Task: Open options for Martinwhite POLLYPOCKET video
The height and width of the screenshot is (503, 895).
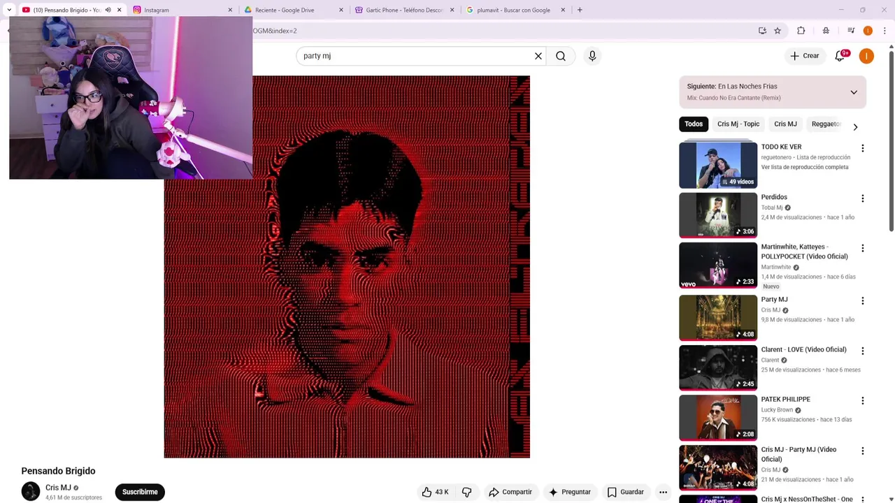Action: [x=863, y=248]
